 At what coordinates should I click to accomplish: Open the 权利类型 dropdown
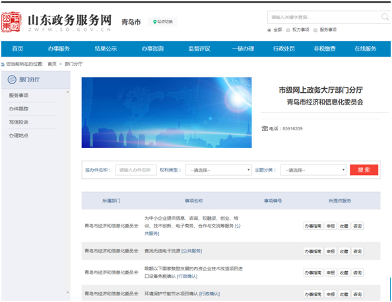(x=218, y=170)
